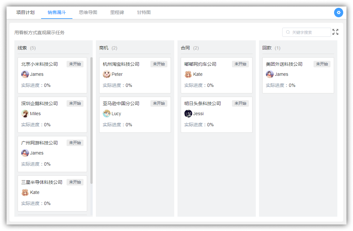Open the 亚马逊中国分公司 card title
This screenshot has height=231, width=353.
coord(121,103)
